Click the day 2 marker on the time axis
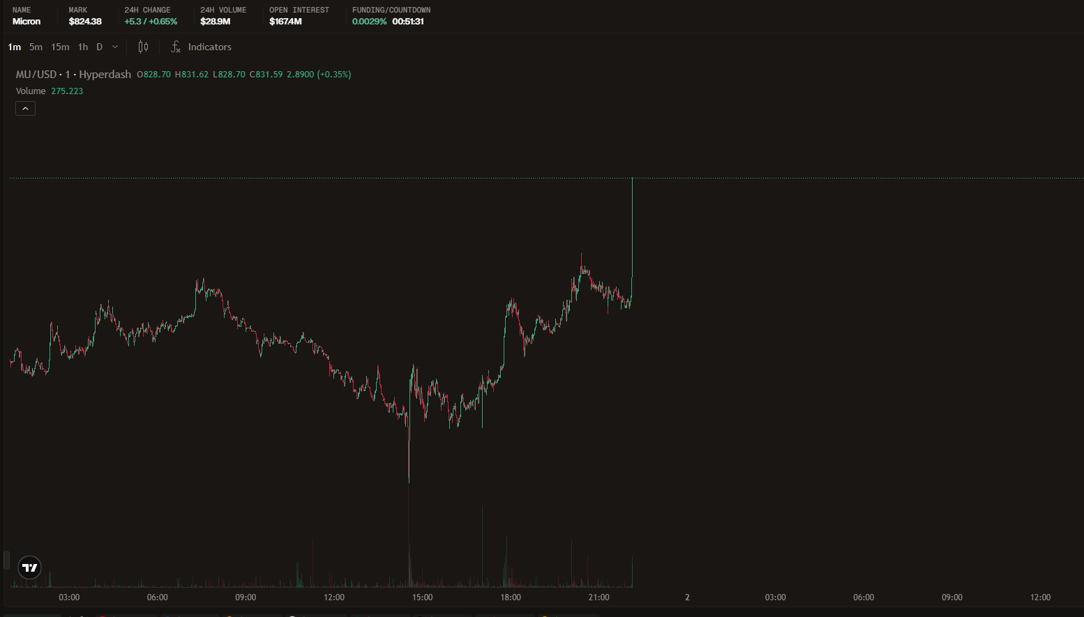The width and height of the screenshot is (1084, 617). 687,597
